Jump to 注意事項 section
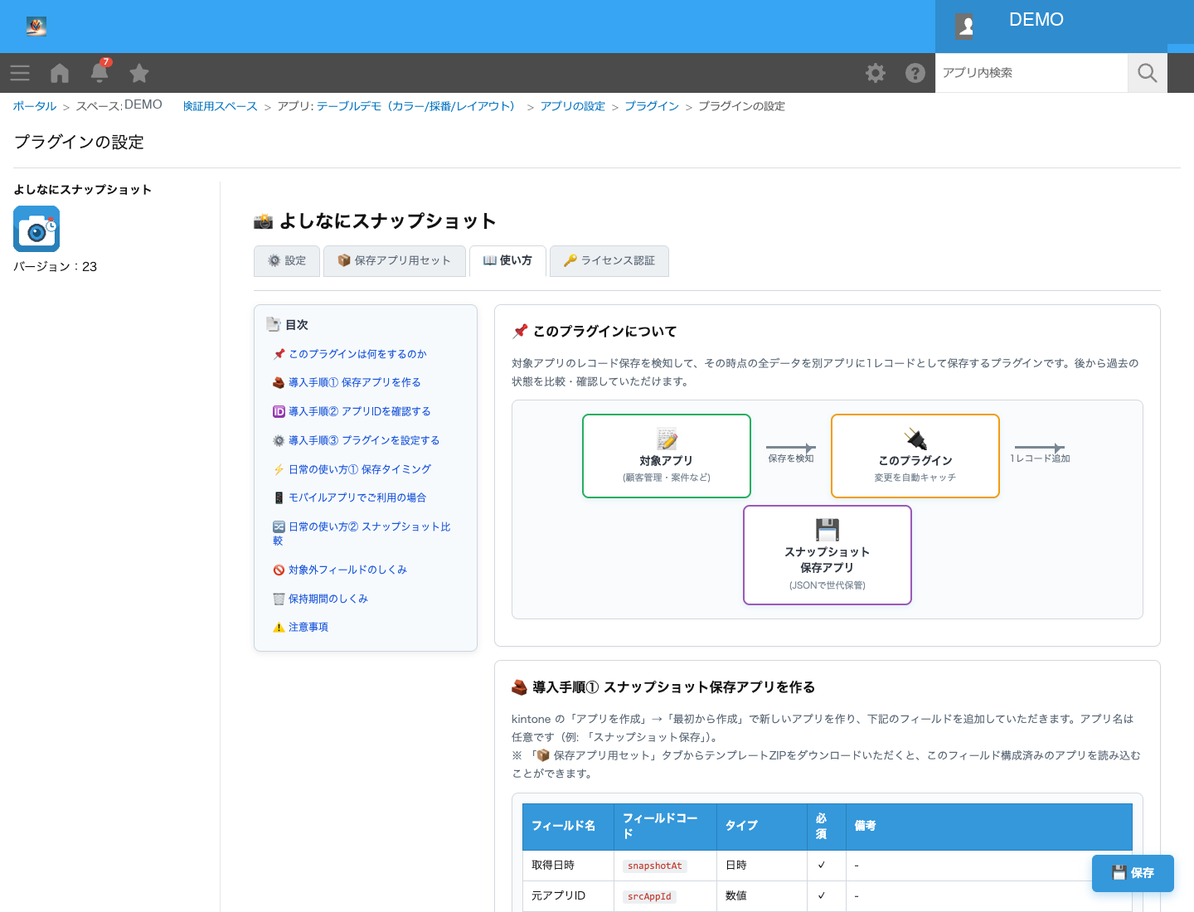1194x912 pixels. tap(301, 627)
